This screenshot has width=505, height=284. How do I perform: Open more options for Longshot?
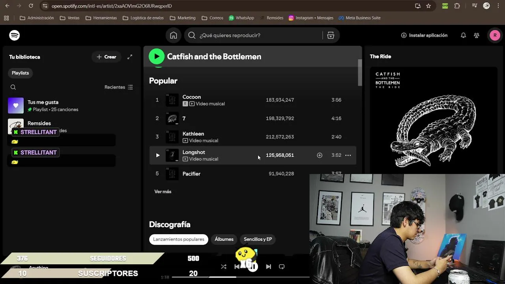[x=348, y=155]
